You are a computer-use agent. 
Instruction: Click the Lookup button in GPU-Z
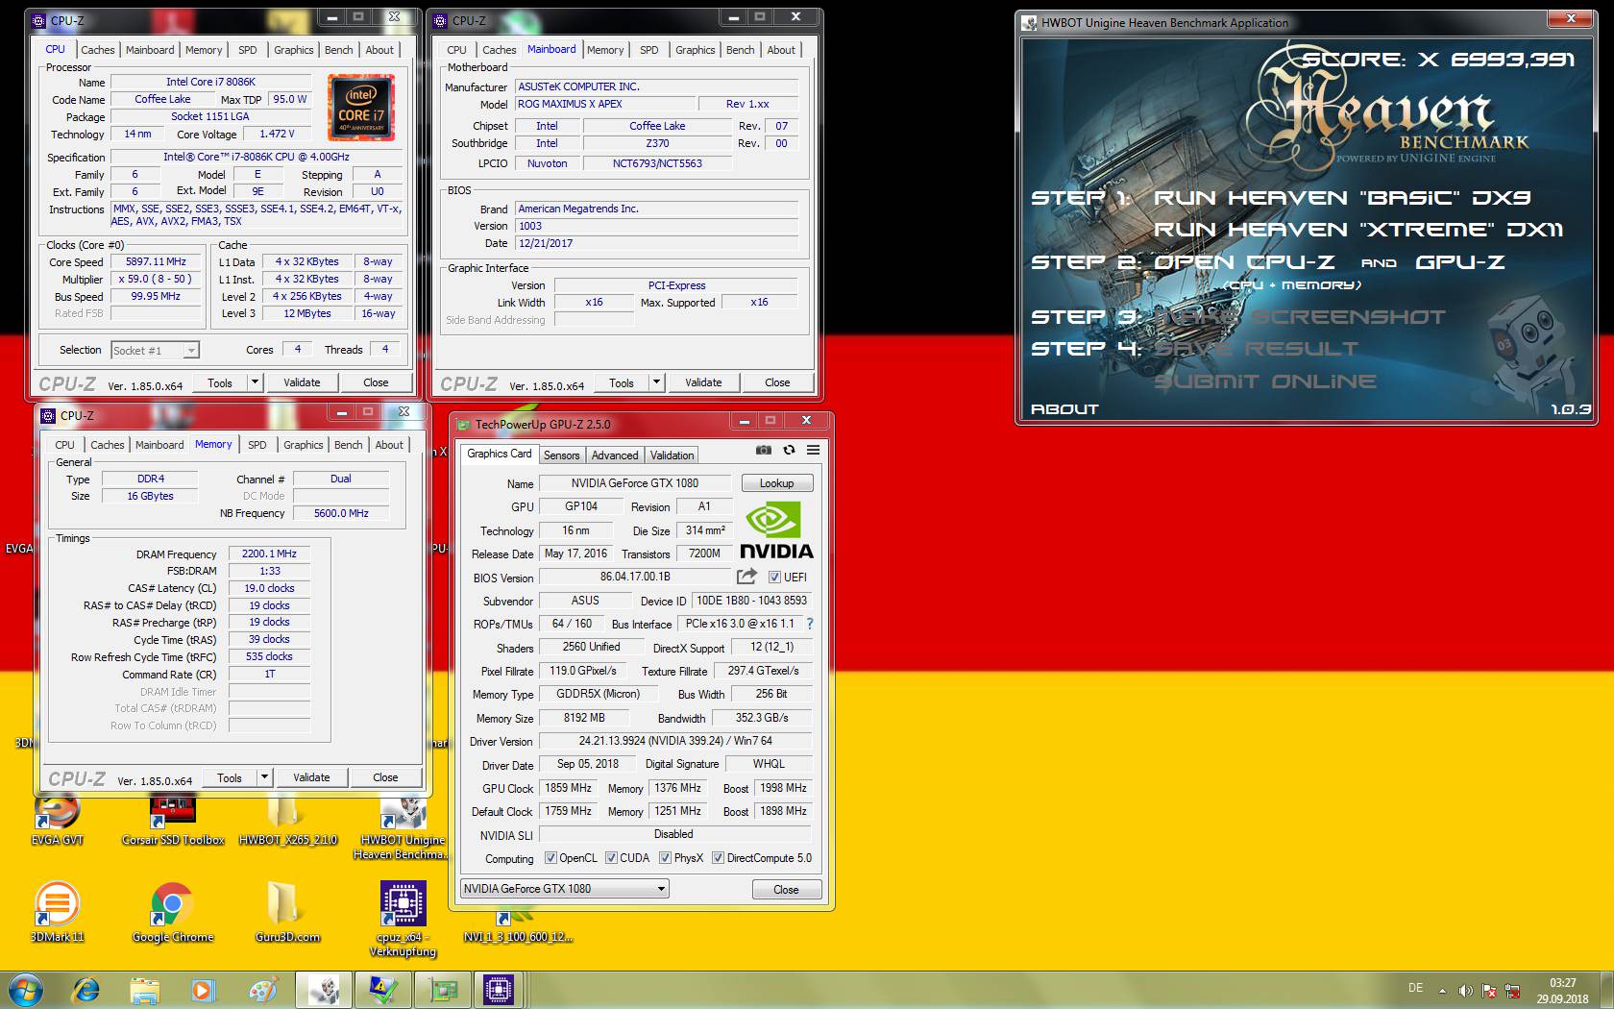point(776,483)
